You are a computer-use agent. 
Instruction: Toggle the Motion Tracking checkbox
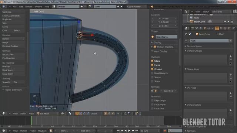pyautogui.click(x=155, y=47)
